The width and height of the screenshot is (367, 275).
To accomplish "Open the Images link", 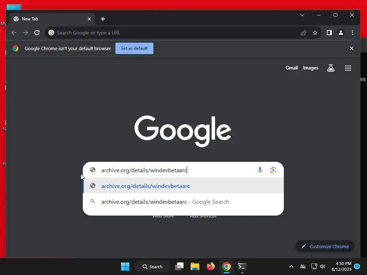I will point(311,68).
